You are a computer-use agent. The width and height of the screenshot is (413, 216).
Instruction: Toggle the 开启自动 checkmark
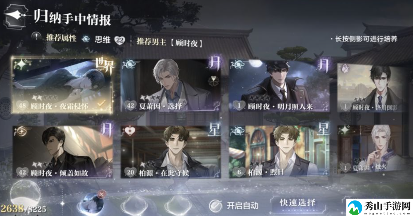pyautogui.click(x=216, y=205)
